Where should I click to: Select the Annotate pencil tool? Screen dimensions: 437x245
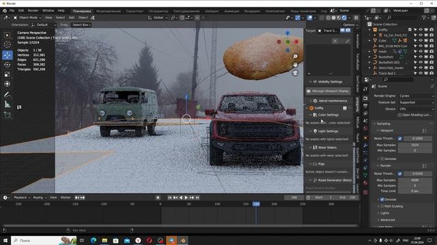(x=8, y=95)
